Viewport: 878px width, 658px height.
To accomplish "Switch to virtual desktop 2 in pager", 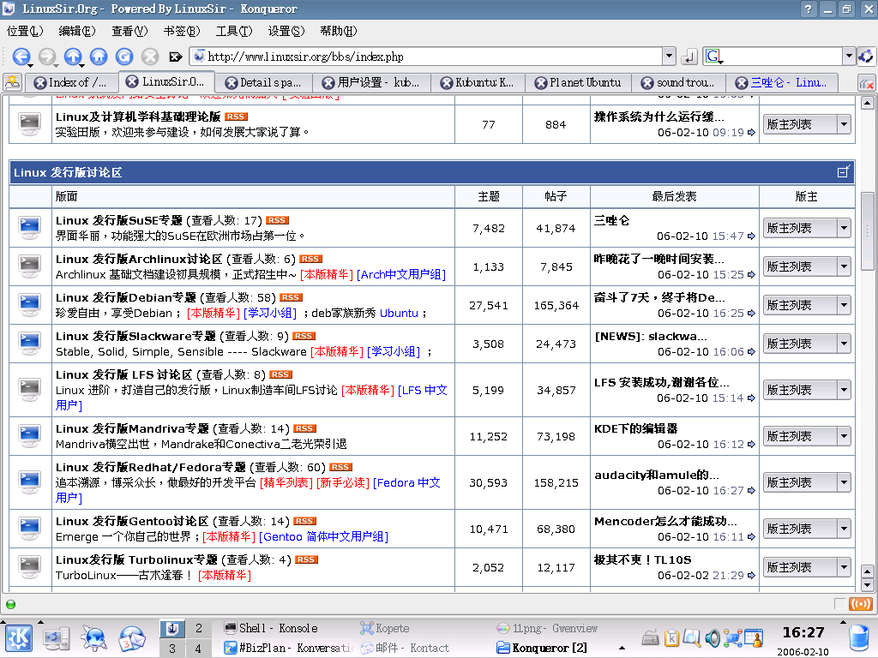I will click(198, 628).
